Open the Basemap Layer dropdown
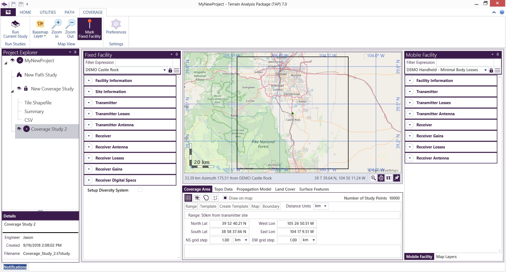The width and height of the screenshot is (506, 272). pyautogui.click(x=40, y=30)
